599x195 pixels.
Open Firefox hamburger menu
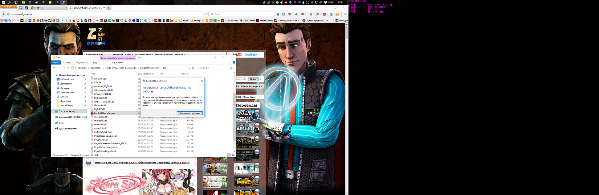click(345, 14)
